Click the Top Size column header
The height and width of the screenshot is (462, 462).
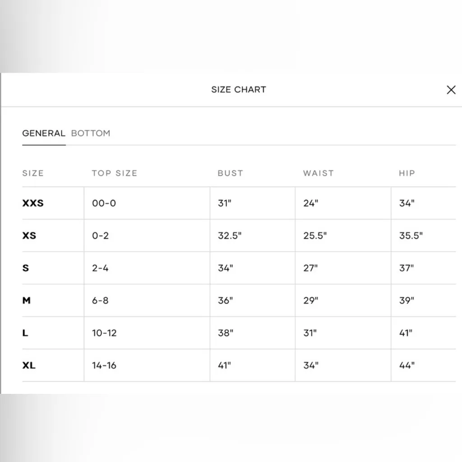pyautogui.click(x=115, y=173)
